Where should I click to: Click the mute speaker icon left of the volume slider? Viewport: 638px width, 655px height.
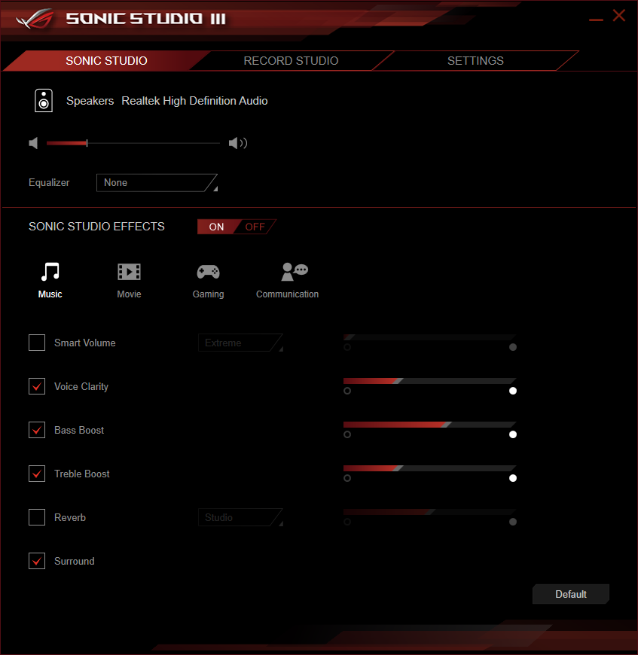coord(33,143)
